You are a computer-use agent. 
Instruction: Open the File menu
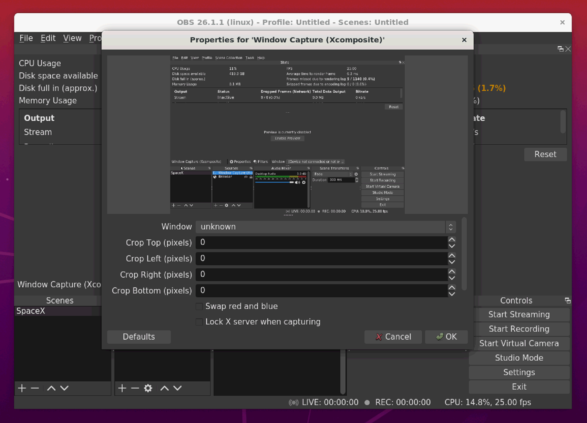pyautogui.click(x=25, y=38)
